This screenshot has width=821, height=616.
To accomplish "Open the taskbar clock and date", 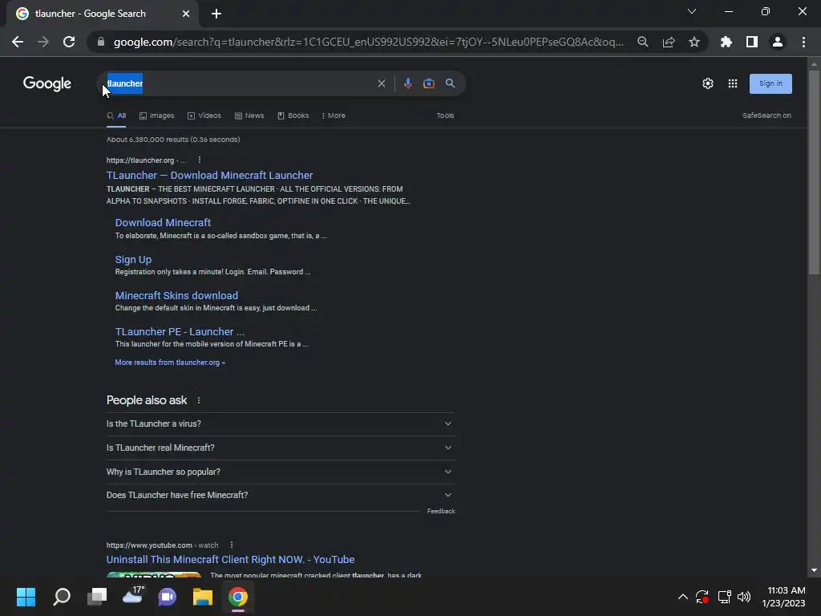I will (x=784, y=597).
